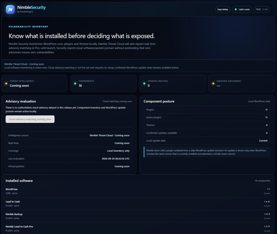Click version 1.41.0 of Nimble Backup
This screenshot has width=277, height=234.
[267, 214]
